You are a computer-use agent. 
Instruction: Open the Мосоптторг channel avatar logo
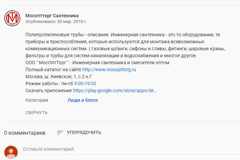[12, 18]
